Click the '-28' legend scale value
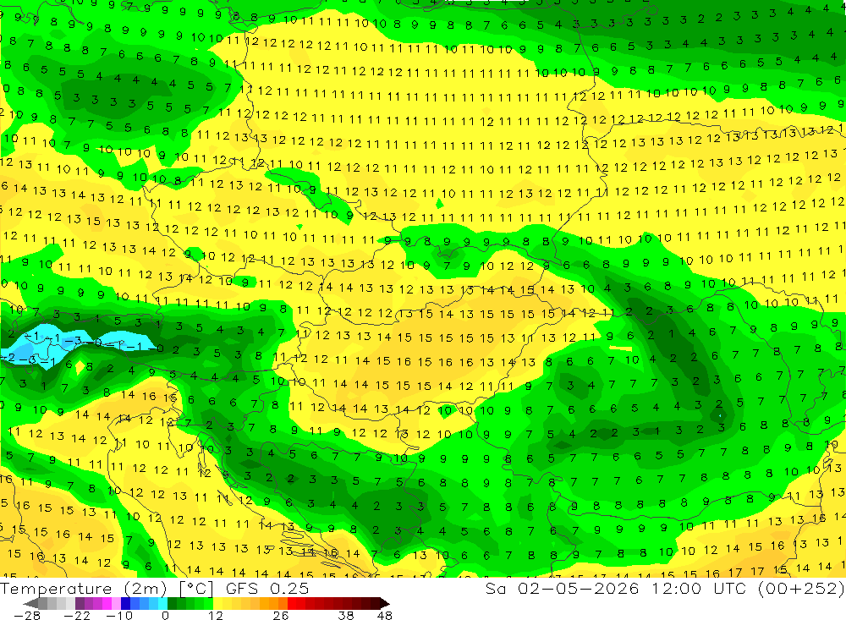This screenshot has width=846, height=620. click(x=27, y=616)
